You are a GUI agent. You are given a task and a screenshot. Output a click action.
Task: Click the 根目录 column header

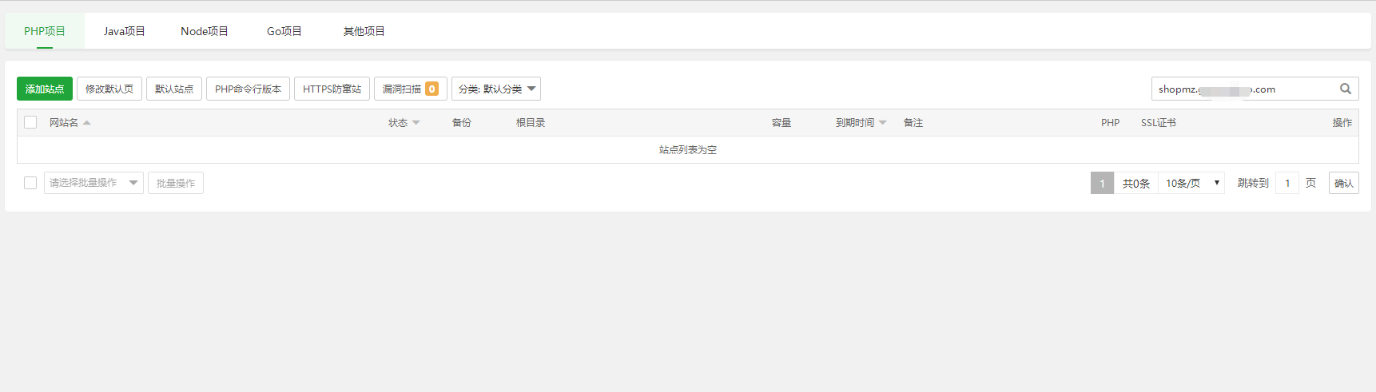click(531, 122)
